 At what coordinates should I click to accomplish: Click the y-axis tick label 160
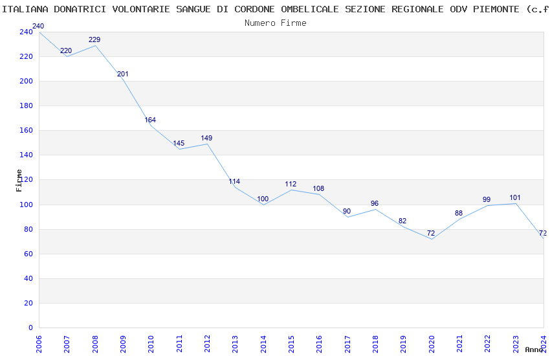pos(27,130)
